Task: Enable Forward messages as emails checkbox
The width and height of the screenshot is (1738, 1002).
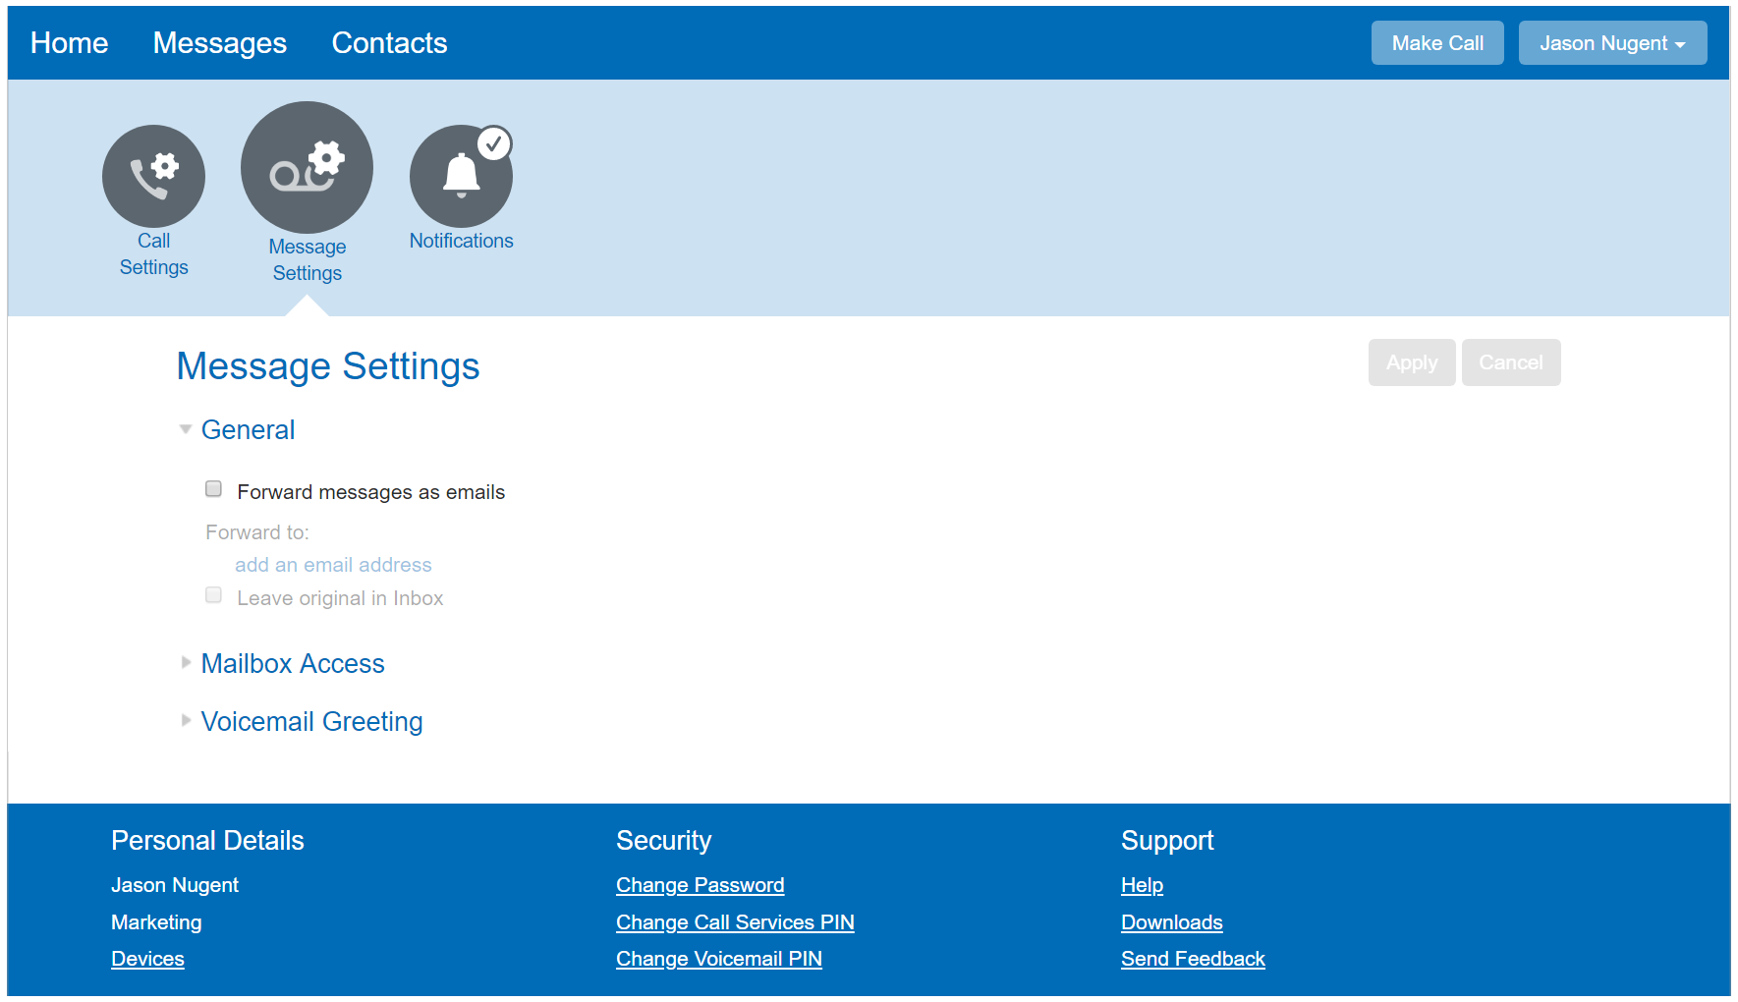Action: point(213,489)
